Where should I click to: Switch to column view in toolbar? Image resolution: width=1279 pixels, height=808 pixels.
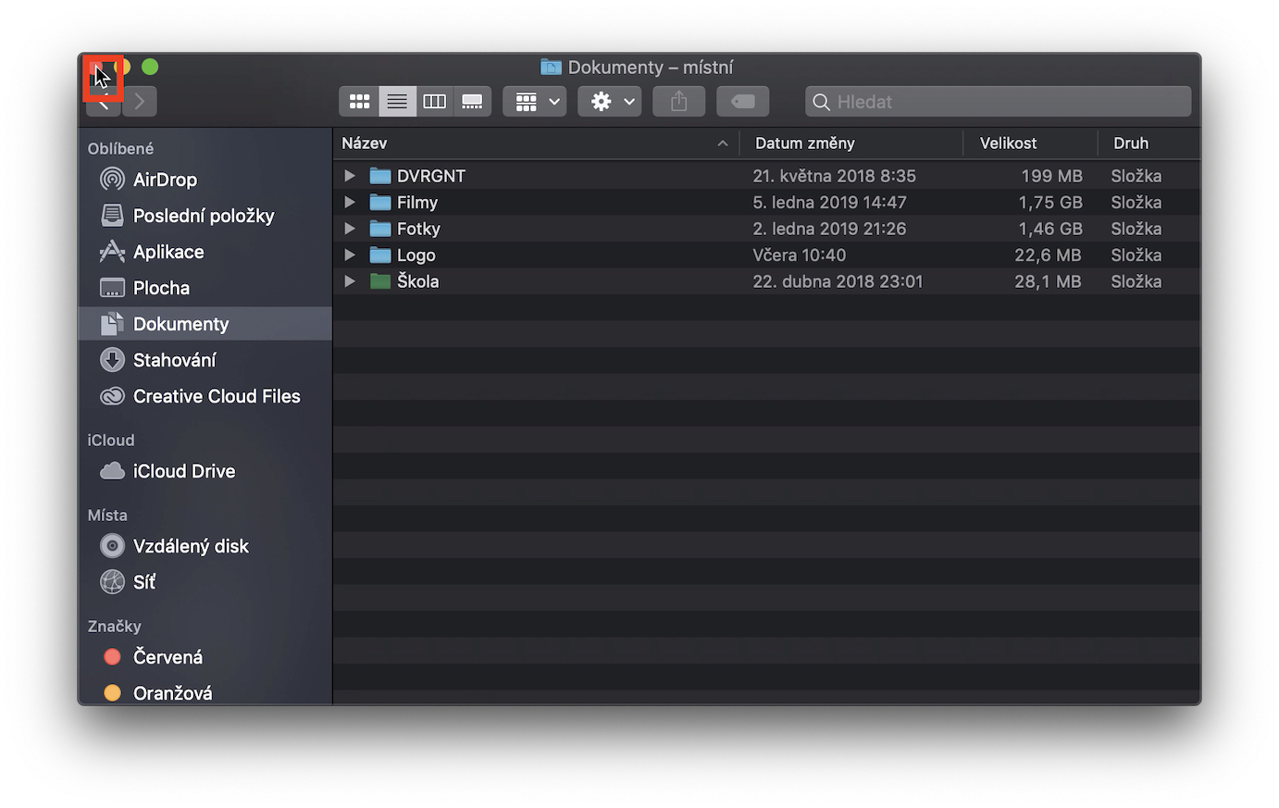pos(434,102)
